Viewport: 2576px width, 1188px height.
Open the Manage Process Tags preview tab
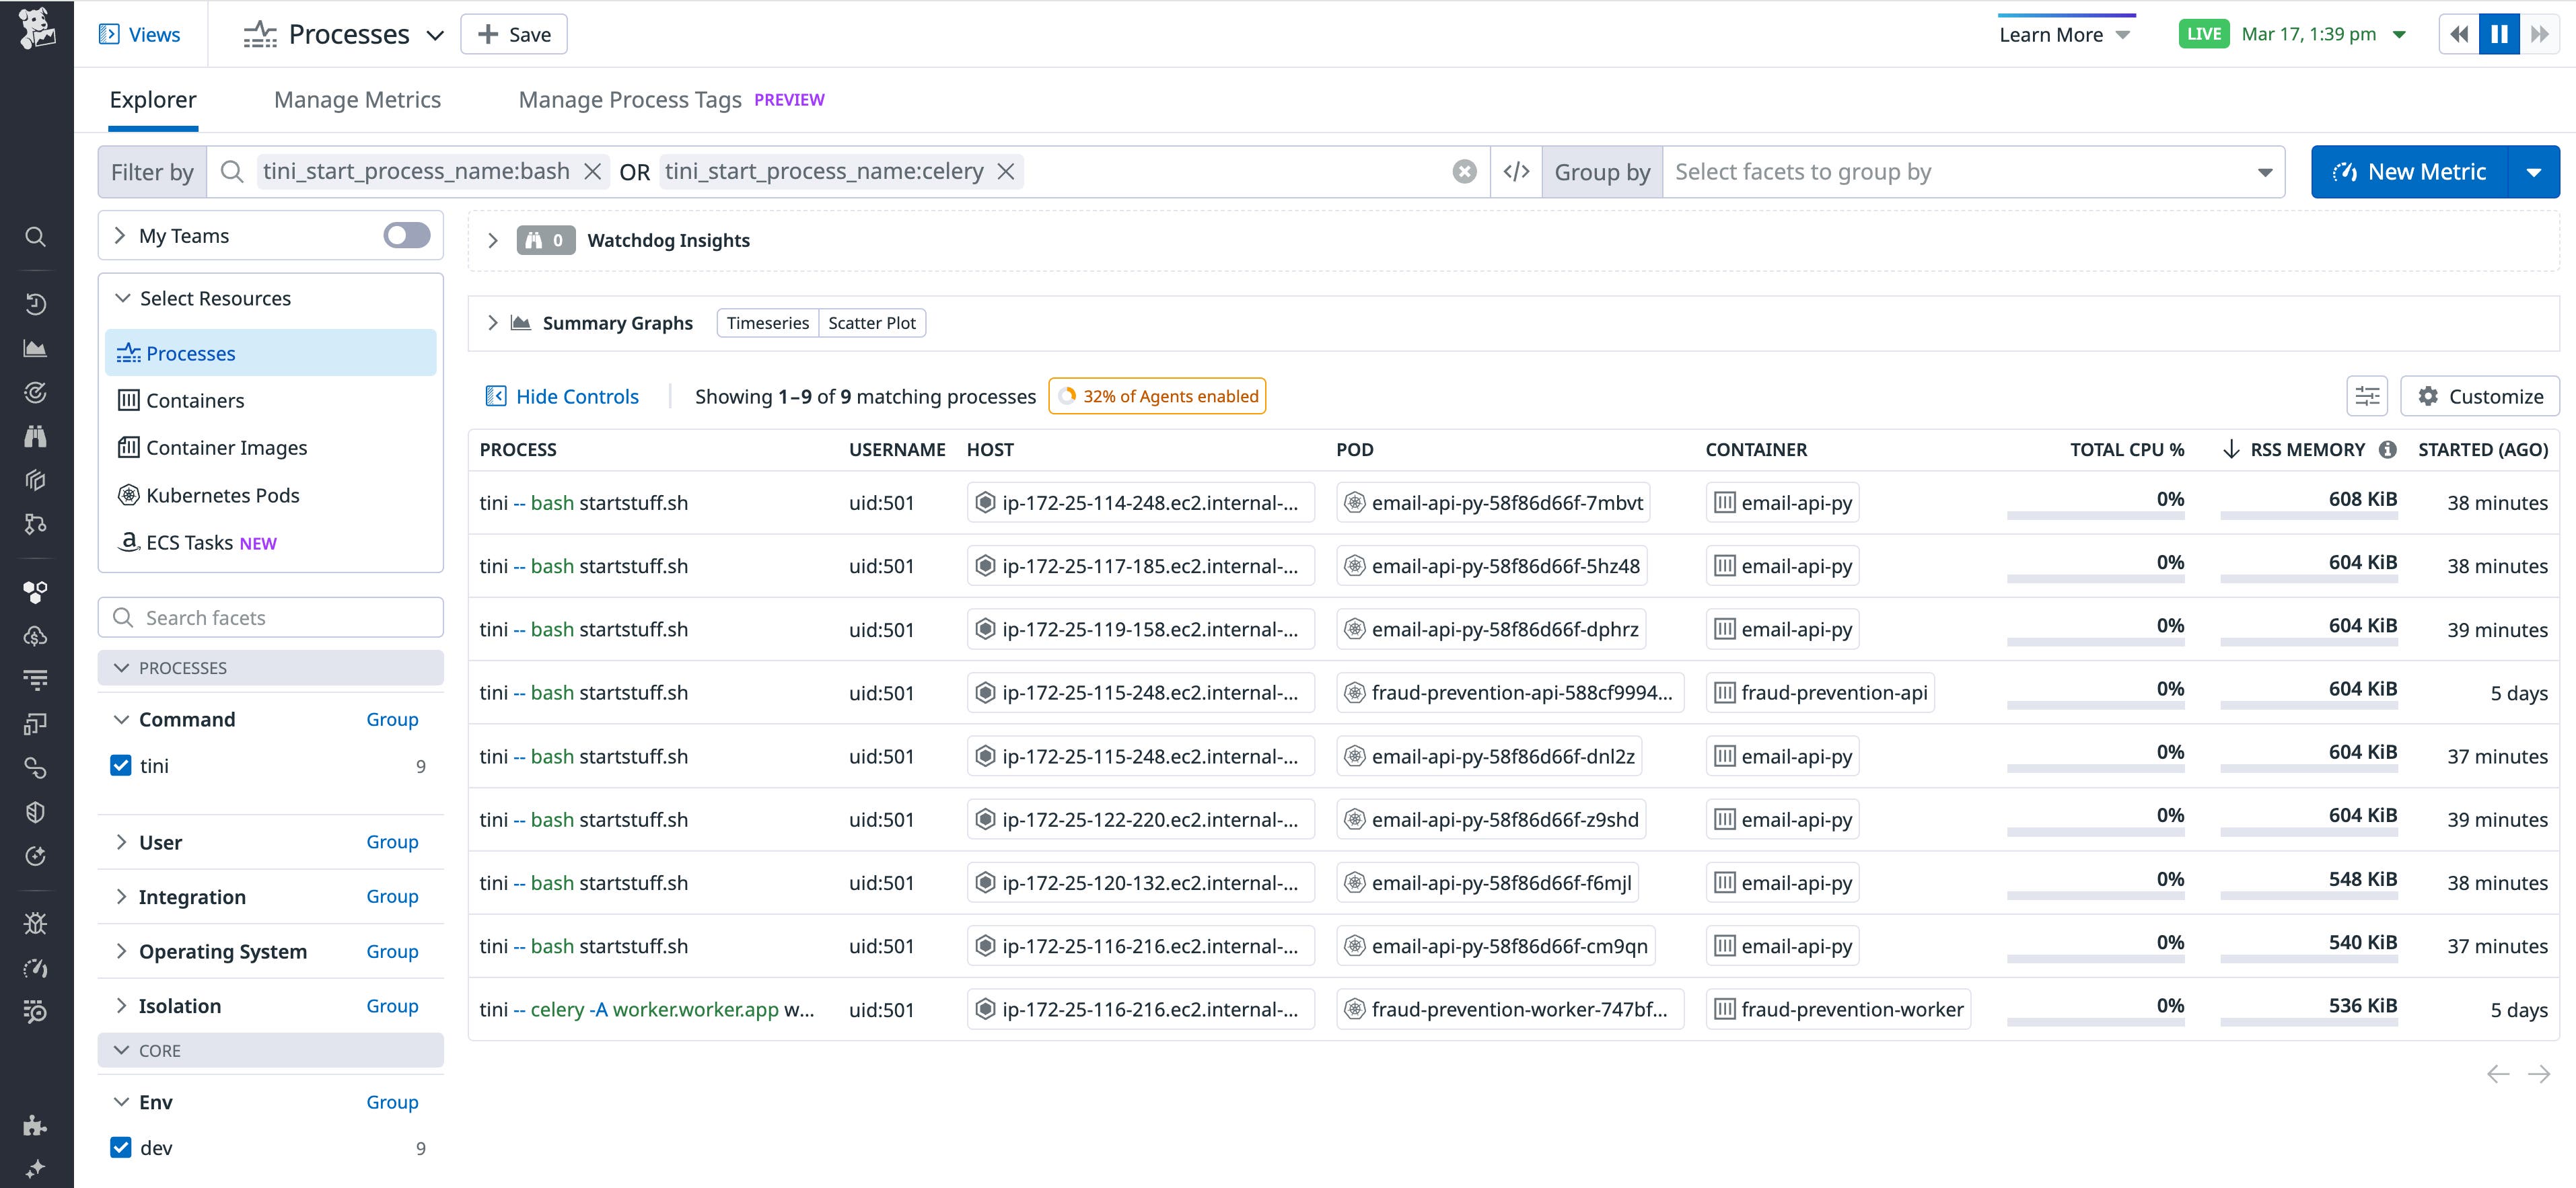point(630,99)
